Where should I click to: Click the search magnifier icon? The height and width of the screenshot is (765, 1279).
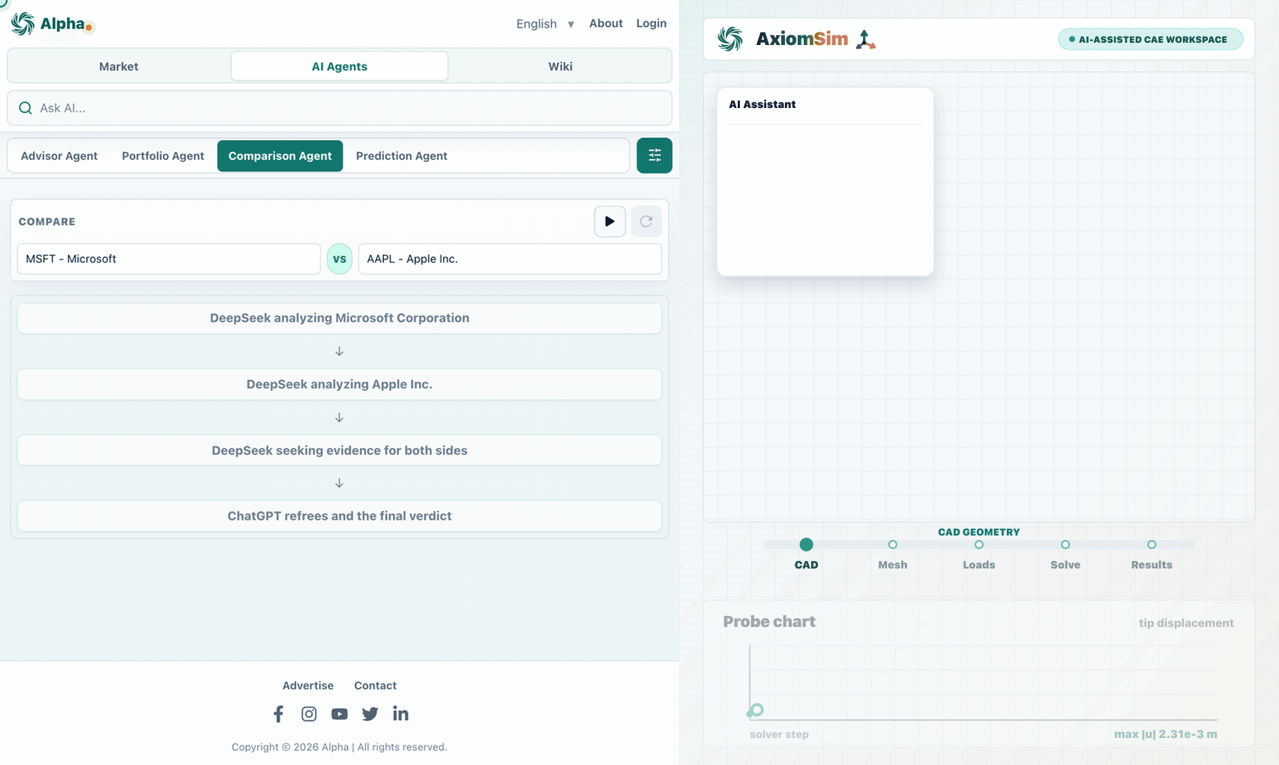point(25,108)
